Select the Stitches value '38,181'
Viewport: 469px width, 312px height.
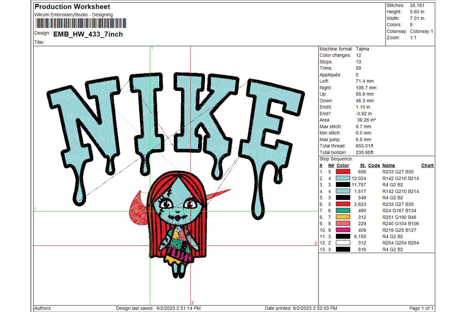click(x=417, y=5)
